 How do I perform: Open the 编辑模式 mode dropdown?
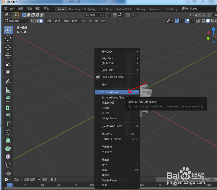(x=16, y=21)
